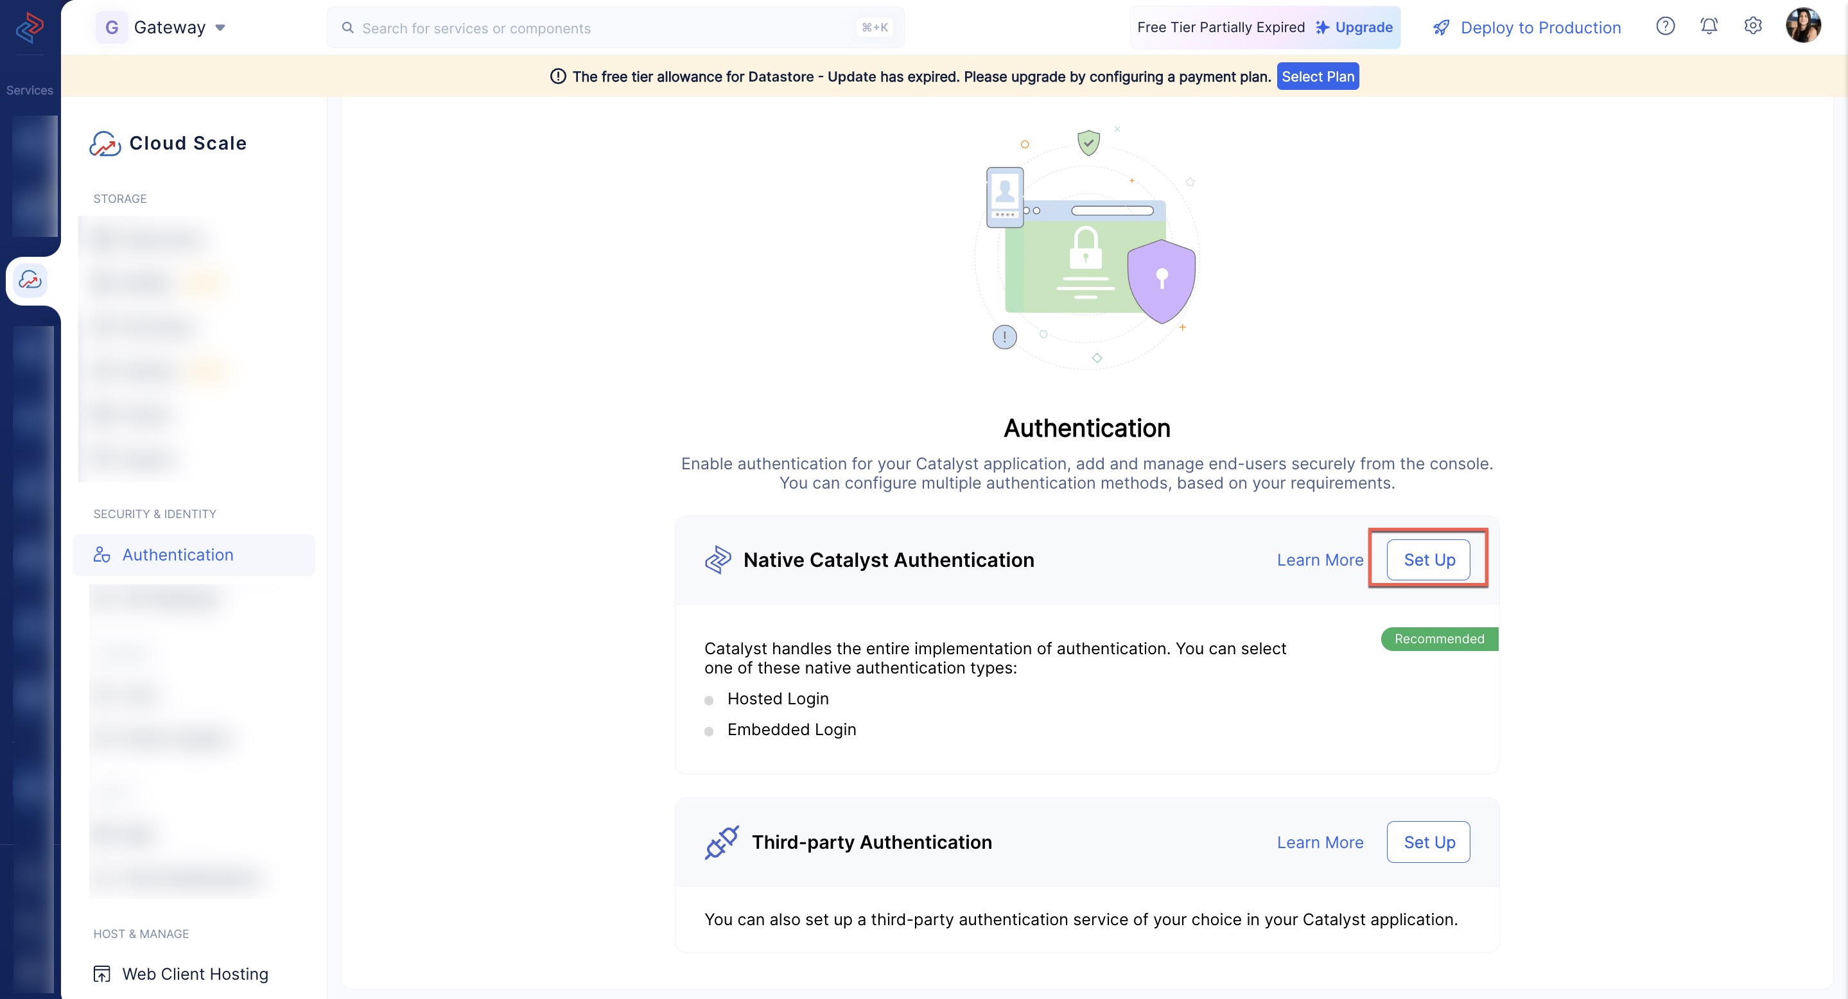The width and height of the screenshot is (1848, 999).
Task: Select the Upgrade plan option
Action: click(1363, 27)
